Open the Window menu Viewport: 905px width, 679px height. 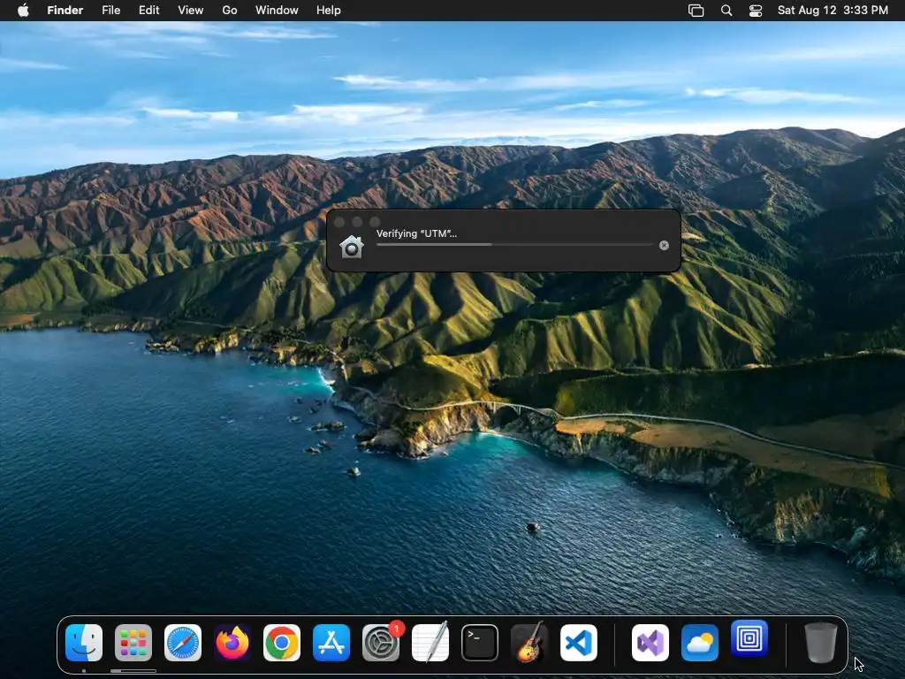(x=277, y=11)
